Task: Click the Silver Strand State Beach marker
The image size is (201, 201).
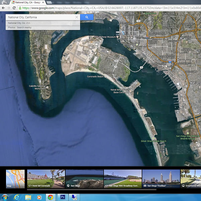Action: click(153, 138)
